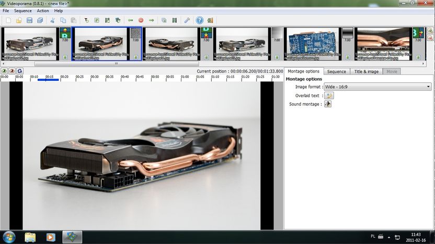
Task: Click the thumbnail strip horizontal scrollbar handle
Action: (x=117, y=64)
